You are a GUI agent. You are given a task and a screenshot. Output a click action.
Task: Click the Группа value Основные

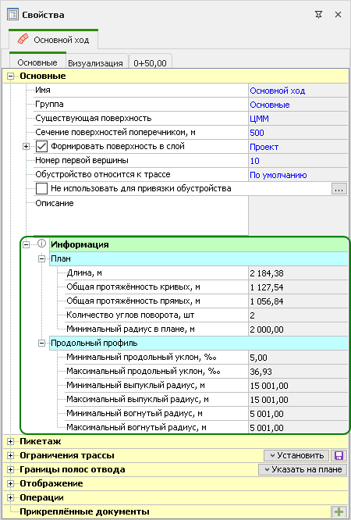[298, 105]
